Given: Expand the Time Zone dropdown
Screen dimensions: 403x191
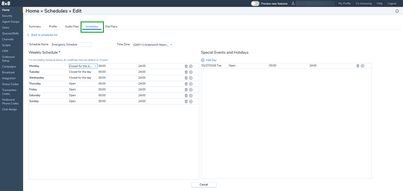Looking at the screenshot, I should pyautogui.click(x=153, y=45).
